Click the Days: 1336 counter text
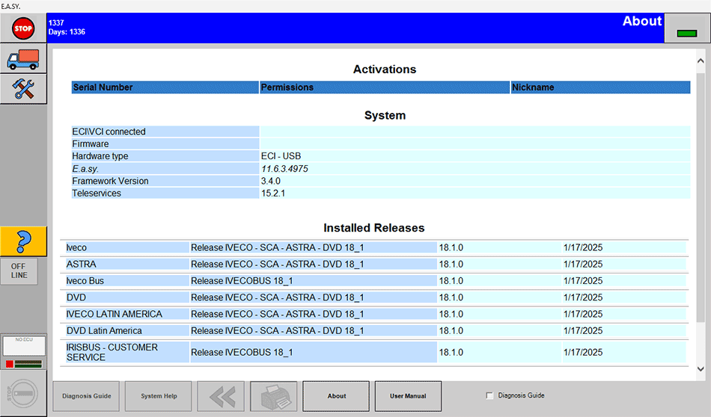This screenshot has height=417, width=711. (x=67, y=32)
